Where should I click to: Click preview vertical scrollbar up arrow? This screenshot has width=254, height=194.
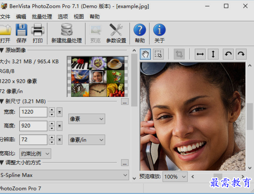(250, 66)
